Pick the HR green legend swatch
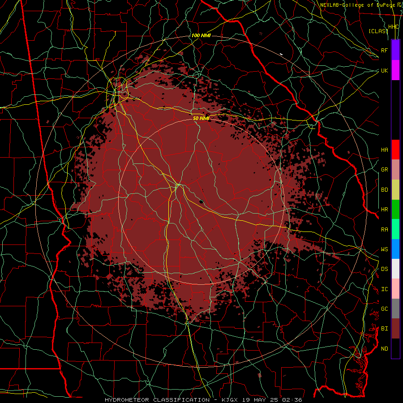 click(x=395, y=210)
